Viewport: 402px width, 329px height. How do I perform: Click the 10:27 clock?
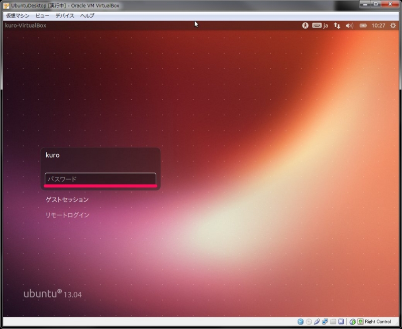[378, 26]
